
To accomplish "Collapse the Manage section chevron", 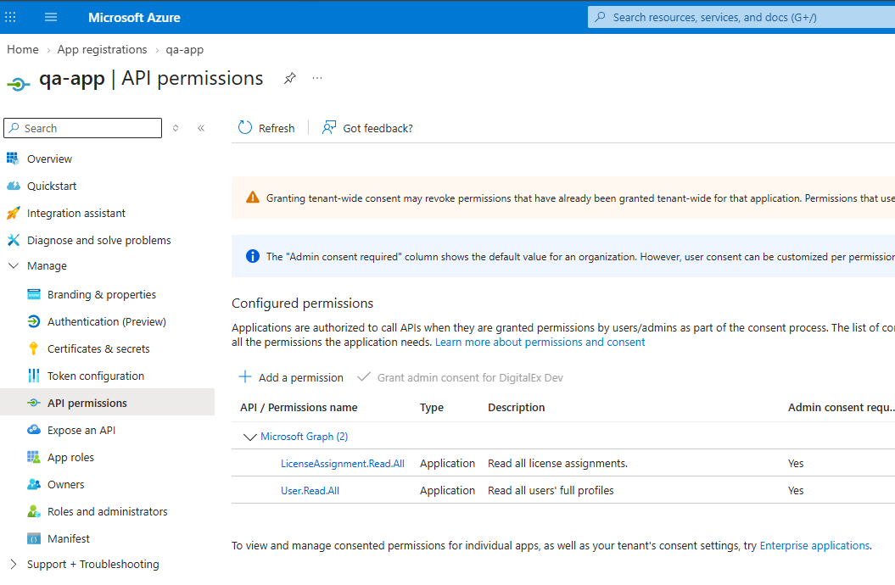I will pyautogui.click(x=14, y=265).
